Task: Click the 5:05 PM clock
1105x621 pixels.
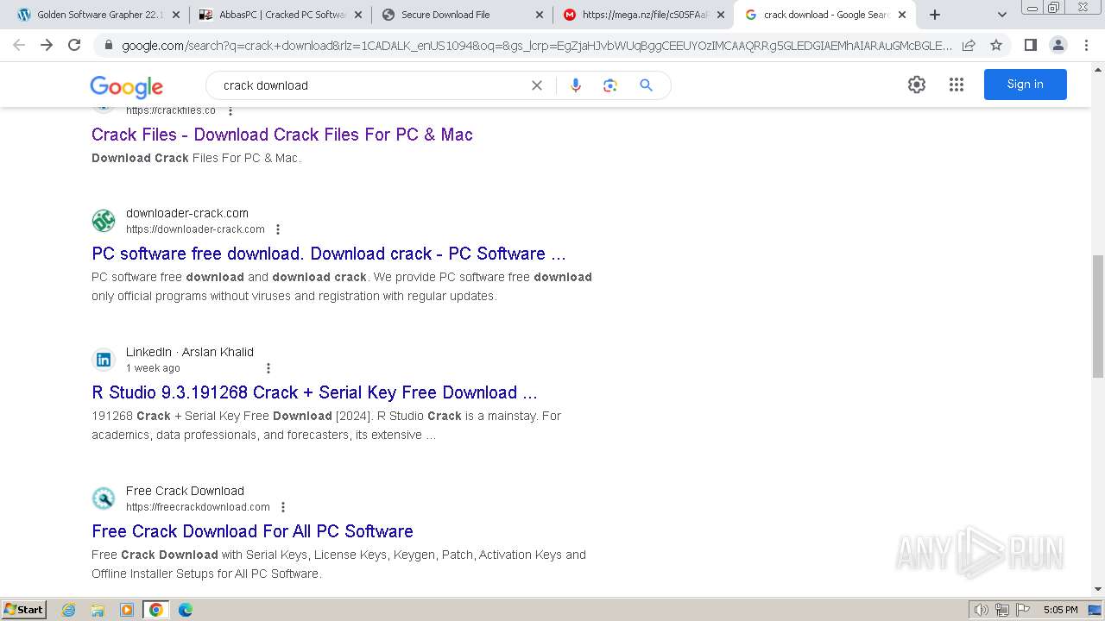Action: (1061, 610)
